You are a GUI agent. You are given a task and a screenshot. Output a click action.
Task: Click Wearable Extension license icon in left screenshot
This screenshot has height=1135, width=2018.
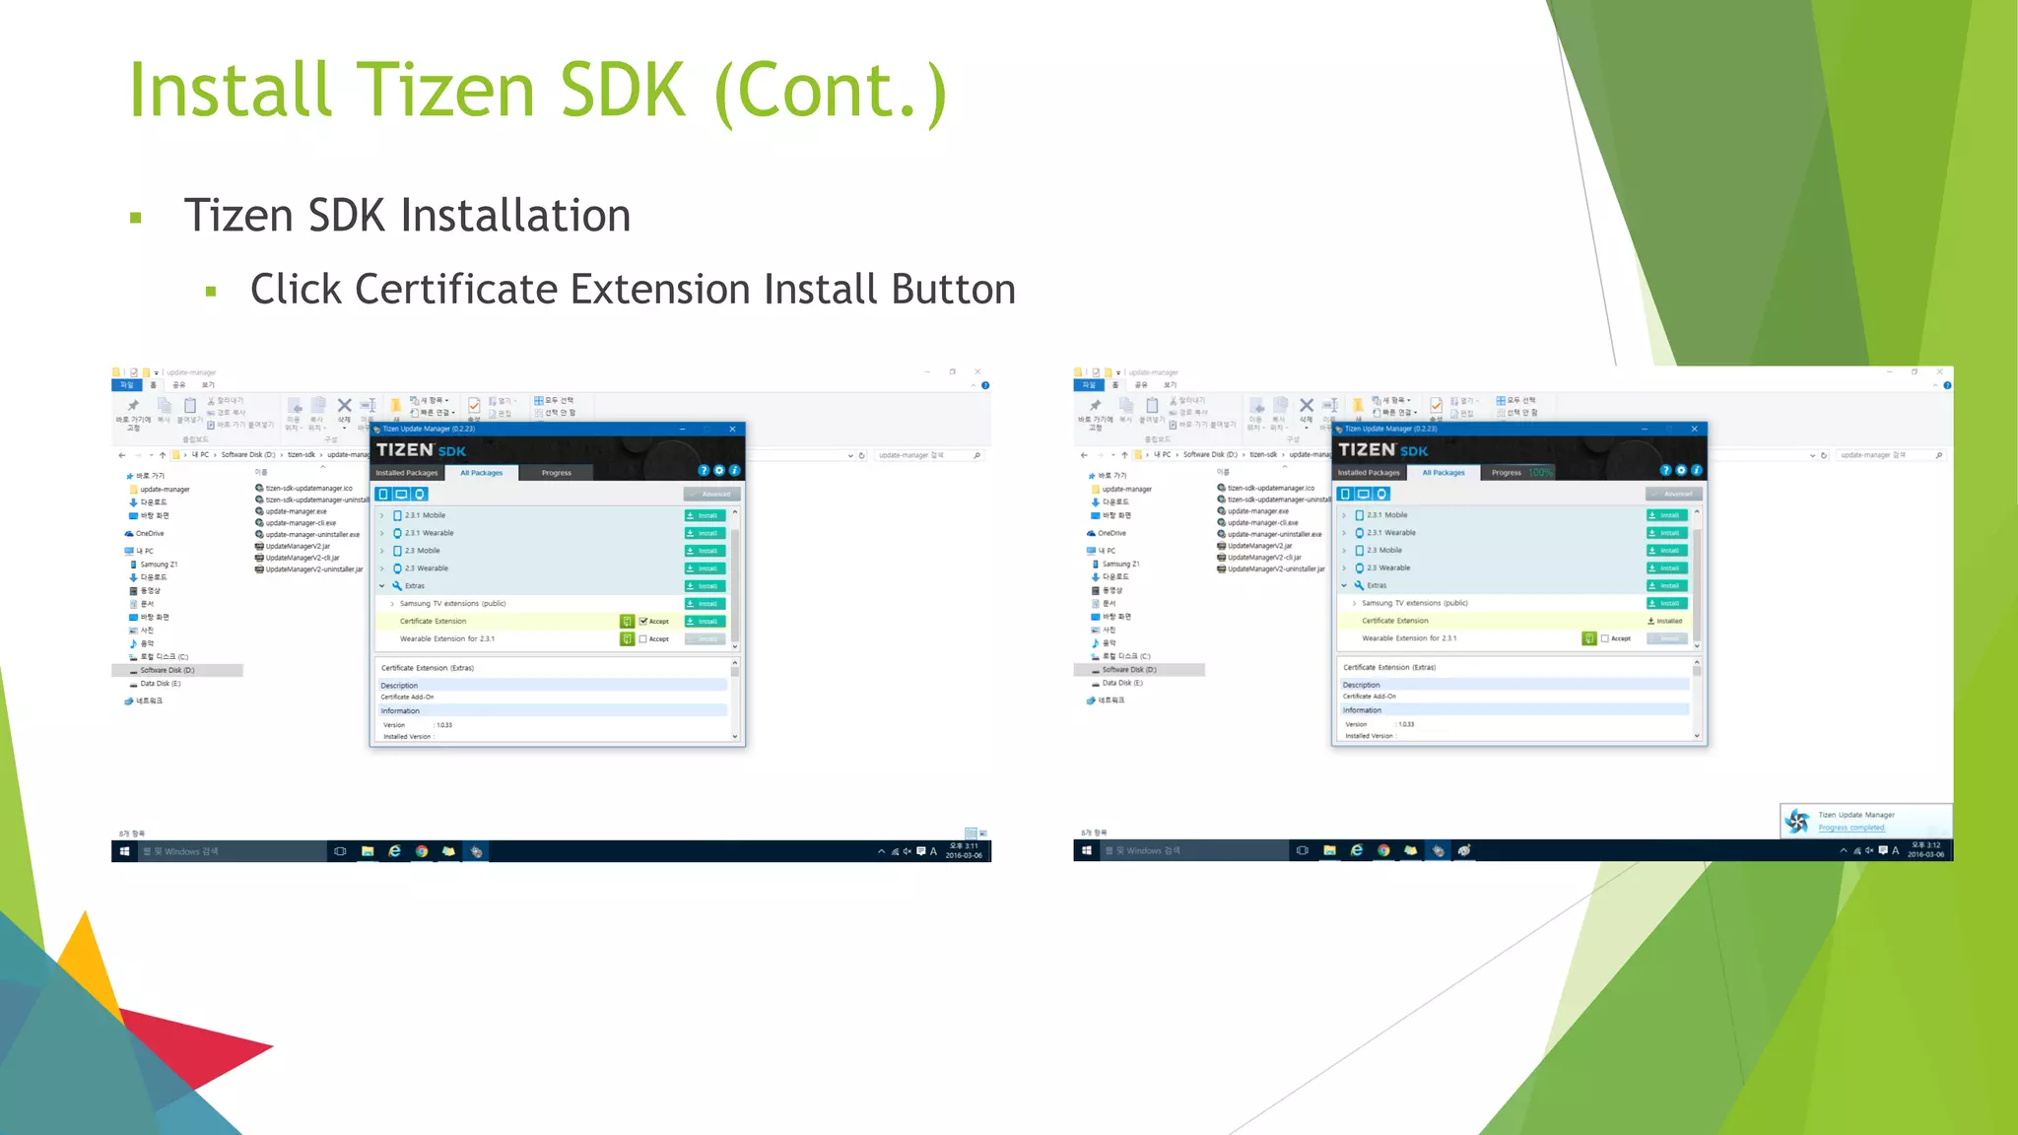coord(627,639)
